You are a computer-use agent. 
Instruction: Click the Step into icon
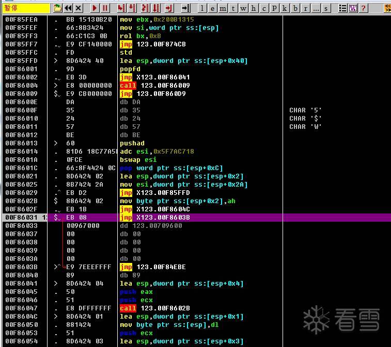[121, 8]
